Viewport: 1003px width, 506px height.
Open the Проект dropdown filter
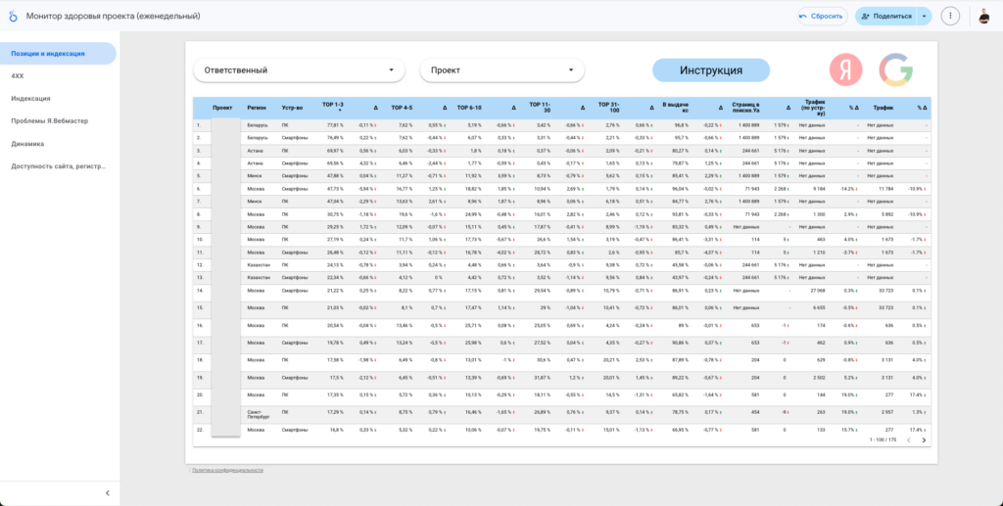[x=502, y=70]
